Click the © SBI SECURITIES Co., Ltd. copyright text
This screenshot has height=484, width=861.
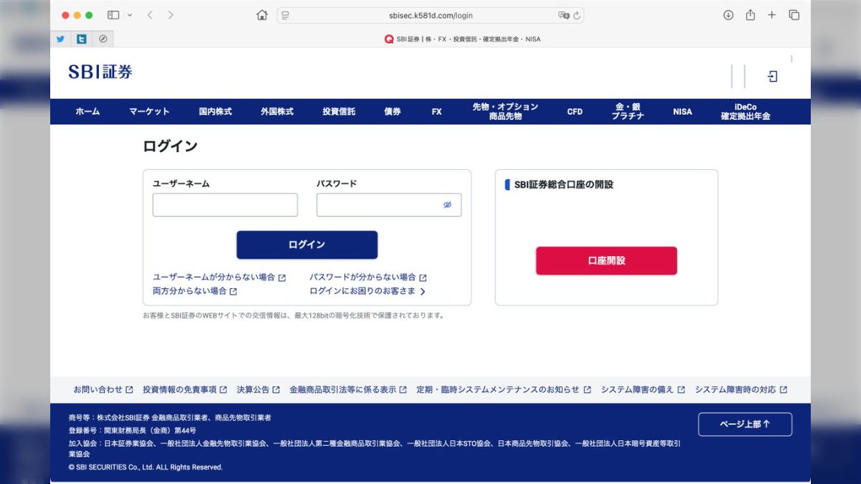(x=146, y=468)
